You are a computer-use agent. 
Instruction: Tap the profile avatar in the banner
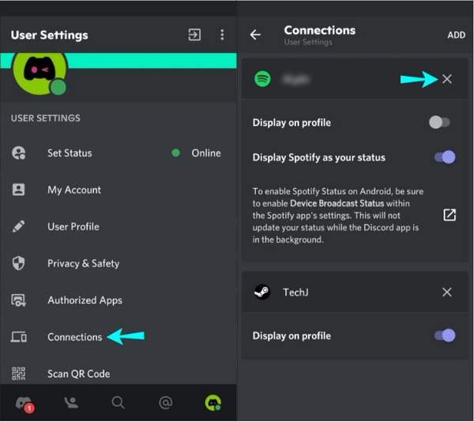(39, 73)
